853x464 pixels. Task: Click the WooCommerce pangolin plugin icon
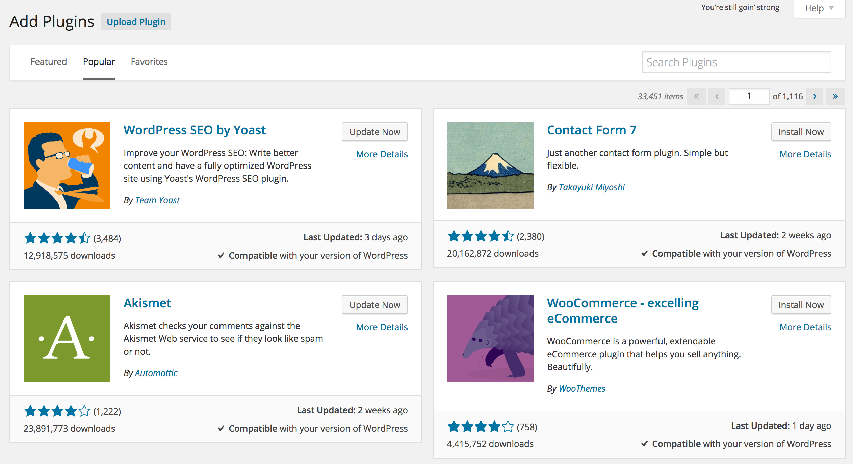(x=490, y=338)
